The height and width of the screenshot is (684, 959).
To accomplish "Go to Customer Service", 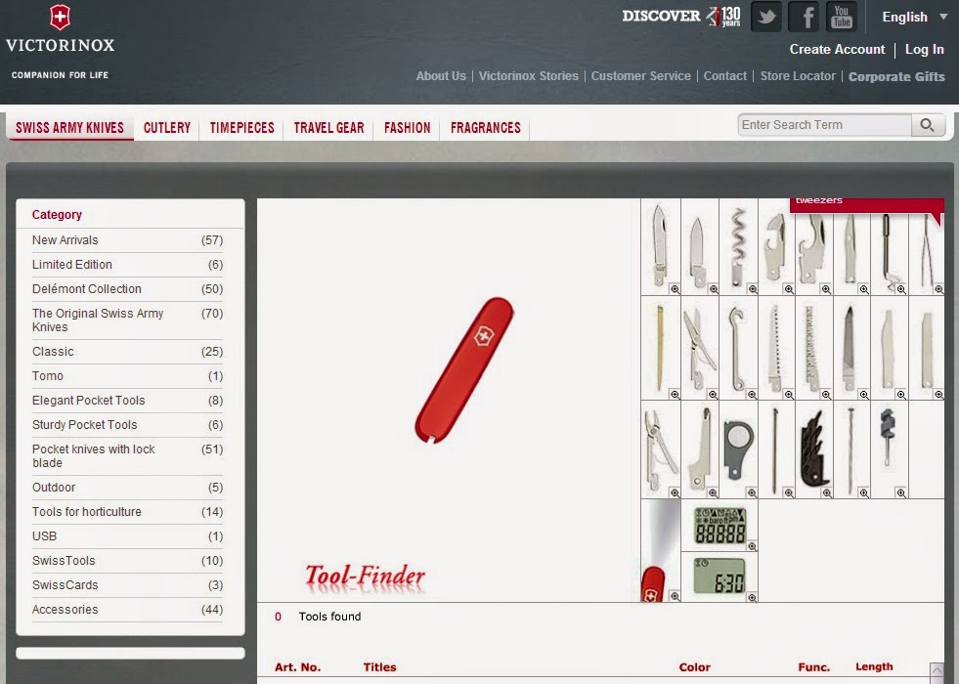I will coord(641,76).
